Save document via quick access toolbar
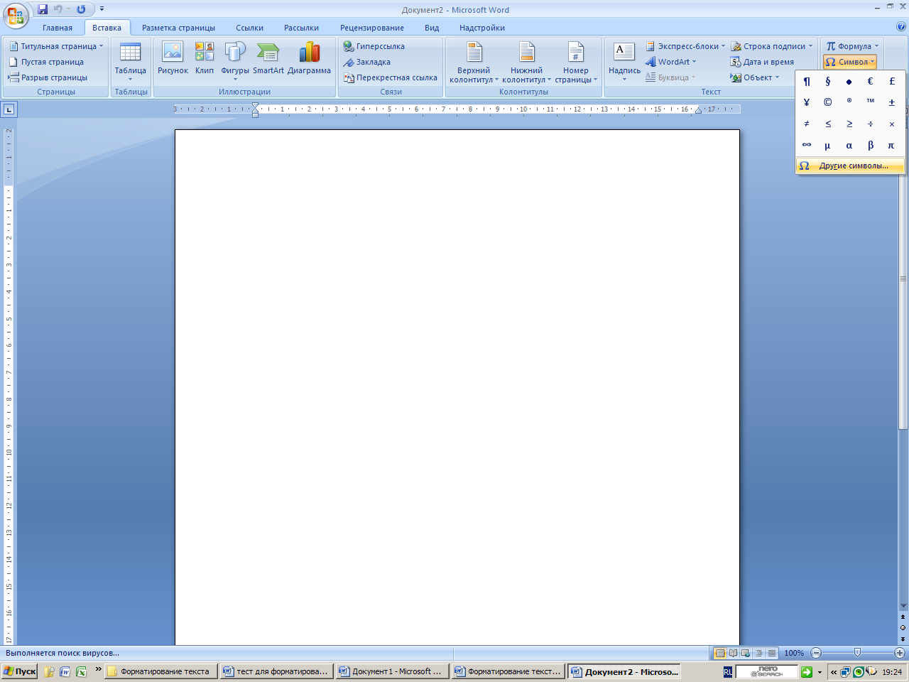 point(43,9)
